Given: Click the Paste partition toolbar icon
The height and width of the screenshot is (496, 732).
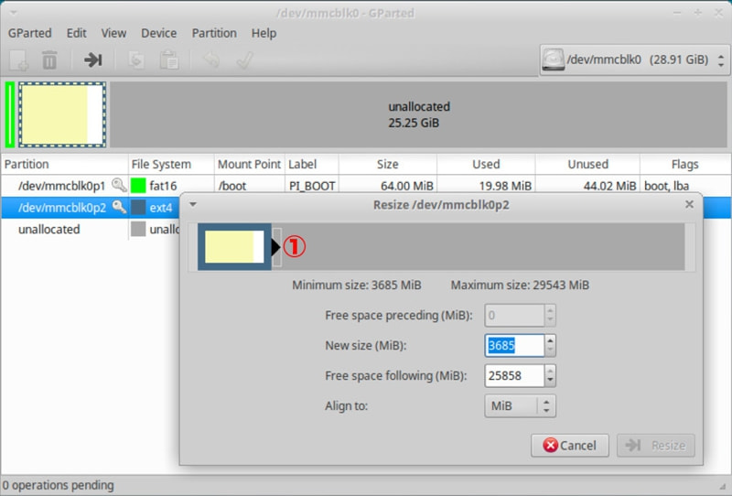Looking at the screenshot, I should pyautogui.click(x=169, y=60).
